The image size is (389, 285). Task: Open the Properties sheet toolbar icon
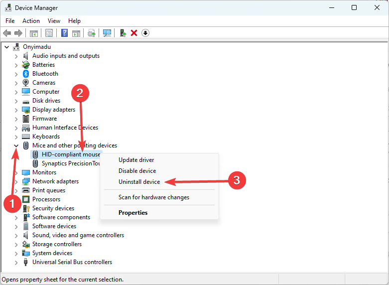(x=49, y=33)
